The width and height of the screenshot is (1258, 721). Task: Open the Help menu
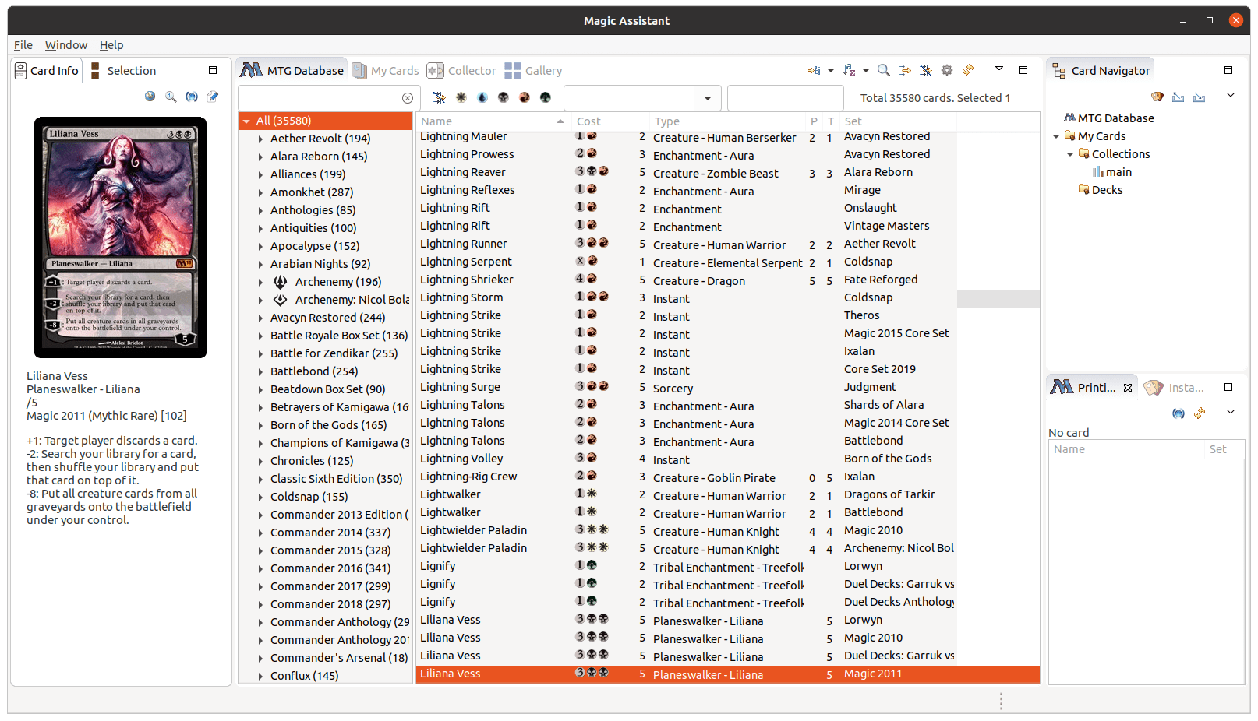[x=111, y=45]
